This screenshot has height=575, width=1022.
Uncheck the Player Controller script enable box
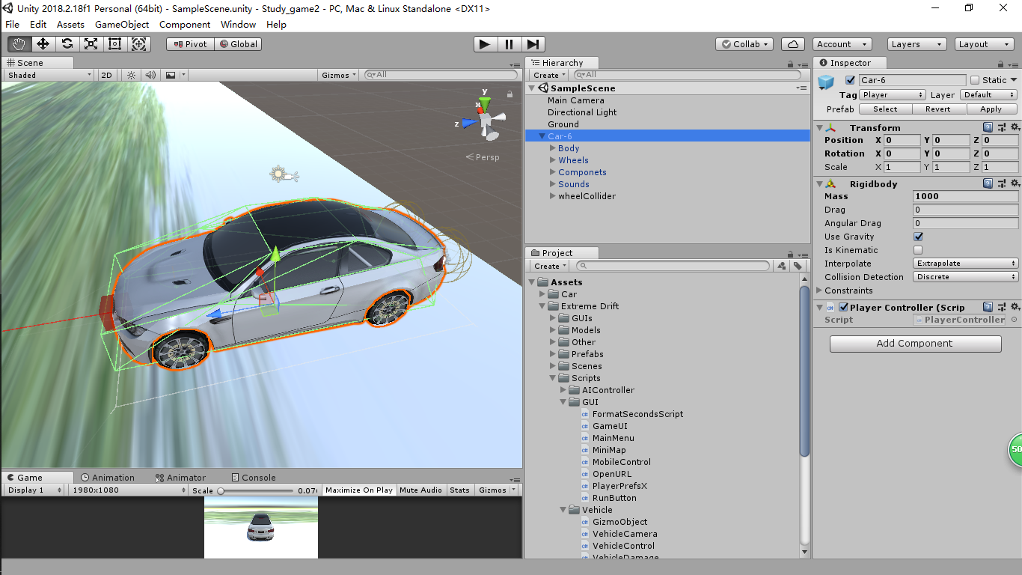tap(843, 307)
